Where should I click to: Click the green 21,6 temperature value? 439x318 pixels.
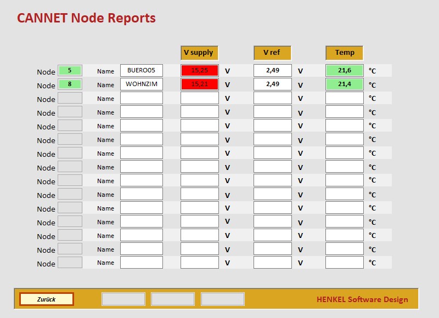click(345, 70)
